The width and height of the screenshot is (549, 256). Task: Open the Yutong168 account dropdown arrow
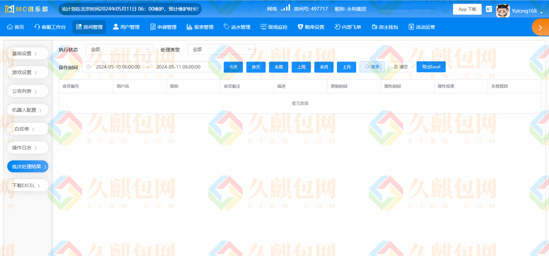[x=541, y=13]
